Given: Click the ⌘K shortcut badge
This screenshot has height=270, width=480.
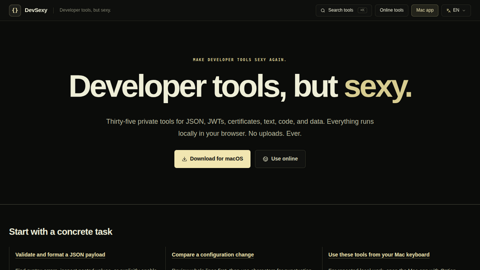Looking at the screenshot, I should pos(362,10).
